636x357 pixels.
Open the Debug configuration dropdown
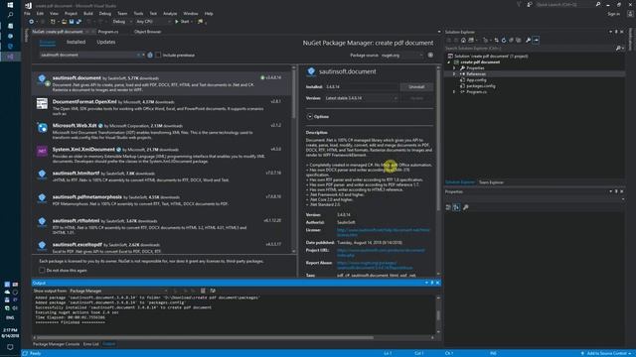(121, 22)
